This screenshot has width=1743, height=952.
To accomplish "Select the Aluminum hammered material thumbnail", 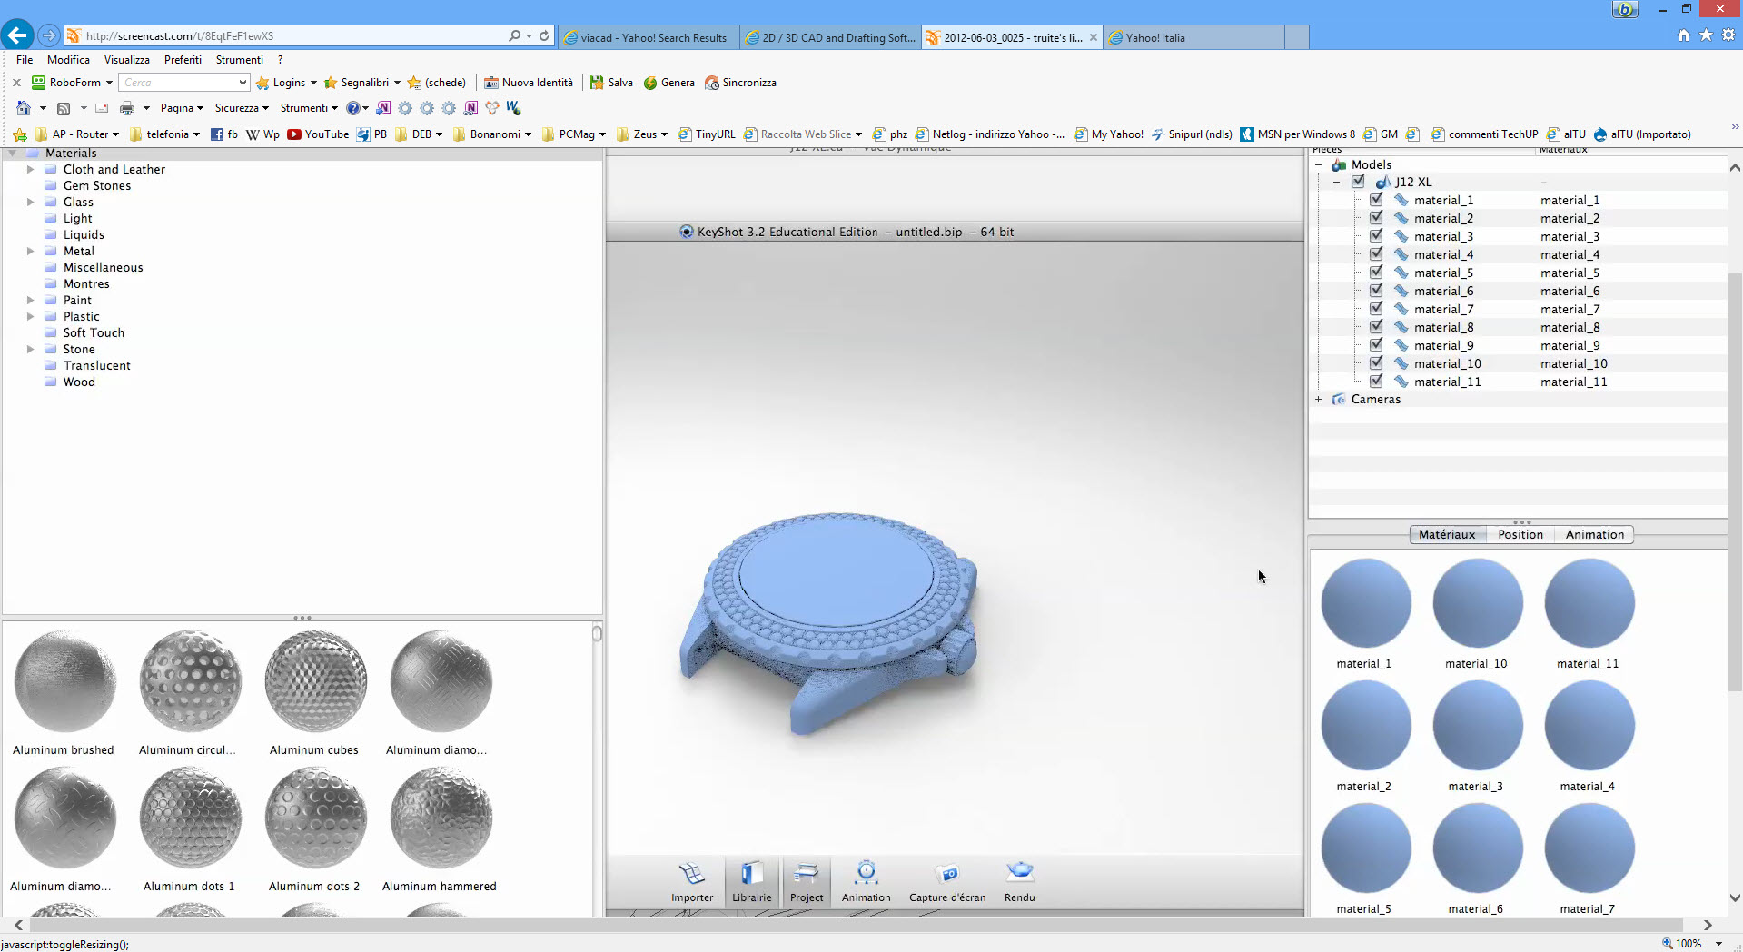I will (x=441, y=818).
